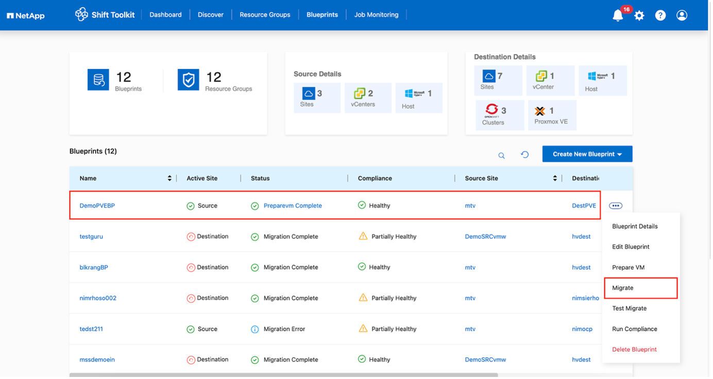Viewport: 713px width, 379px height.
Task: Click the Proxmox VE destination icon
Action: click(540, 111)
